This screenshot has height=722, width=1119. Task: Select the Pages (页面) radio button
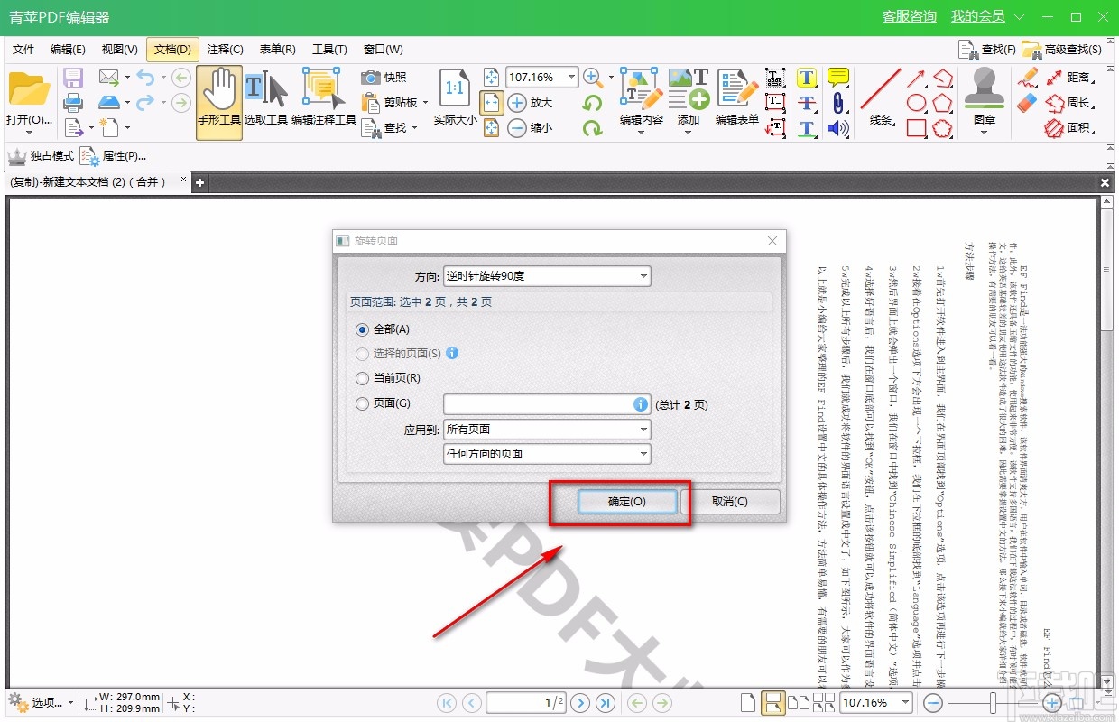(x=363, y=403)
